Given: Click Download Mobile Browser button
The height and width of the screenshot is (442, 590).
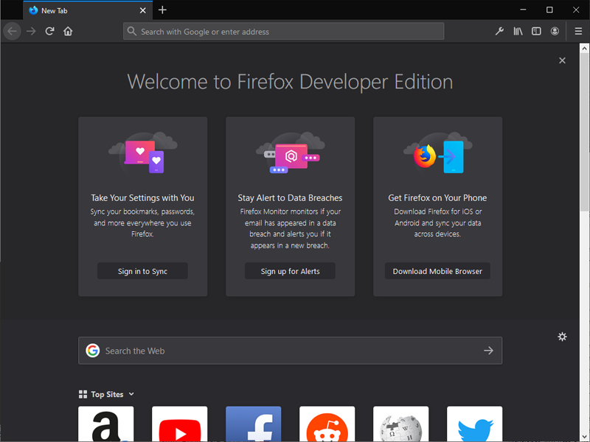Looking at the screenshot, I should click(x=437, y=271).
